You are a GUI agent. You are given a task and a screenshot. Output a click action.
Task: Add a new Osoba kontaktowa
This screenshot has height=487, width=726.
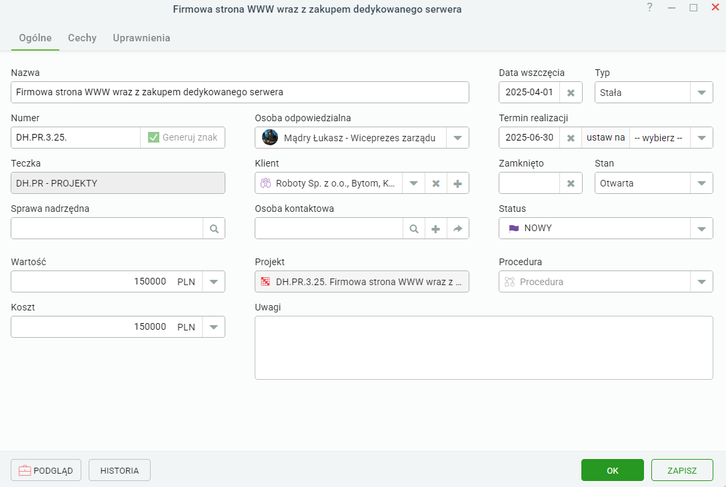tap(436, 229)
